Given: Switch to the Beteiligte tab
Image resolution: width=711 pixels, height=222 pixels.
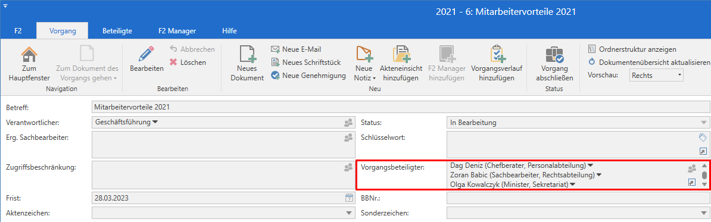Looking at the screenshot, I should [x=117, y=32].
